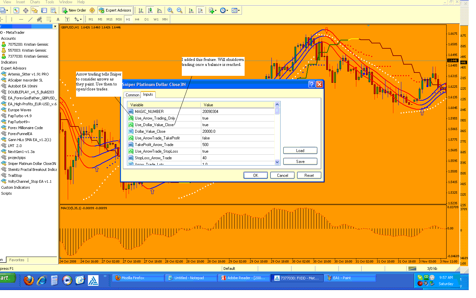
Task: Open the Window menu
Action: coord(66,2)
